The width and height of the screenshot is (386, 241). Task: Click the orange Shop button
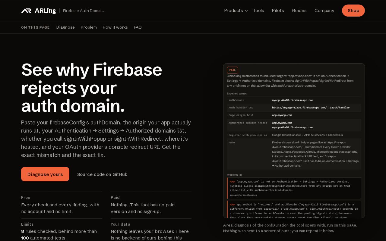353,11
